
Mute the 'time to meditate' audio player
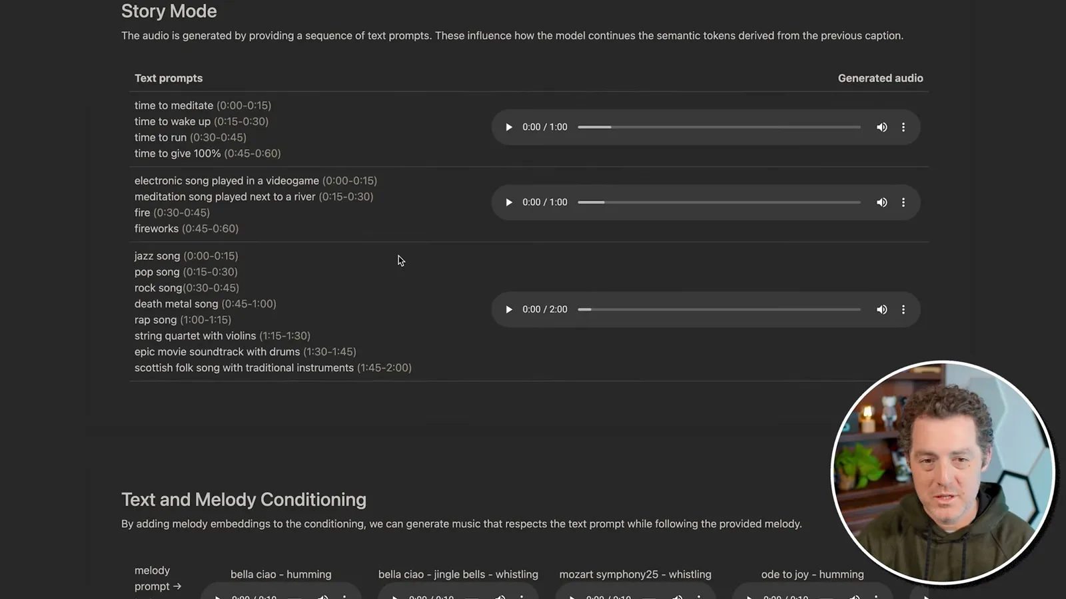[881, 127]
